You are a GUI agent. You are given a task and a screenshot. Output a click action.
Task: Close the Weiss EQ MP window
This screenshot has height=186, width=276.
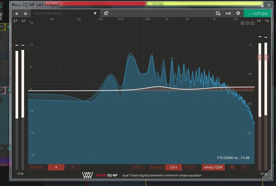point(269,5)
